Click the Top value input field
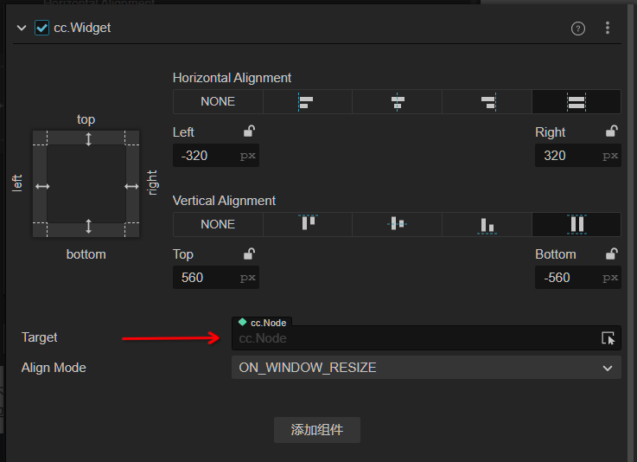Image resolution: width=637 pixels, height=462 pixels. click(x=206, y=278)
